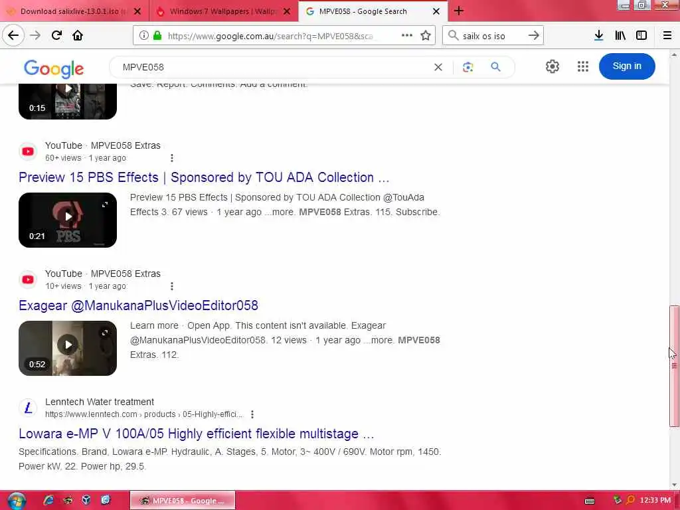Click the MPVE058 Google taskbar button
This screenshot has width=680, height=510.
183,501
